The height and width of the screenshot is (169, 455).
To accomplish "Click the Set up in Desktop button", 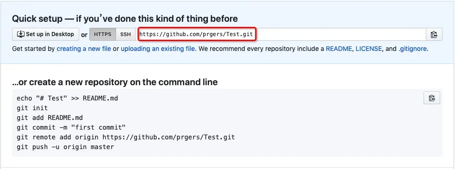I will pos(45,34).
